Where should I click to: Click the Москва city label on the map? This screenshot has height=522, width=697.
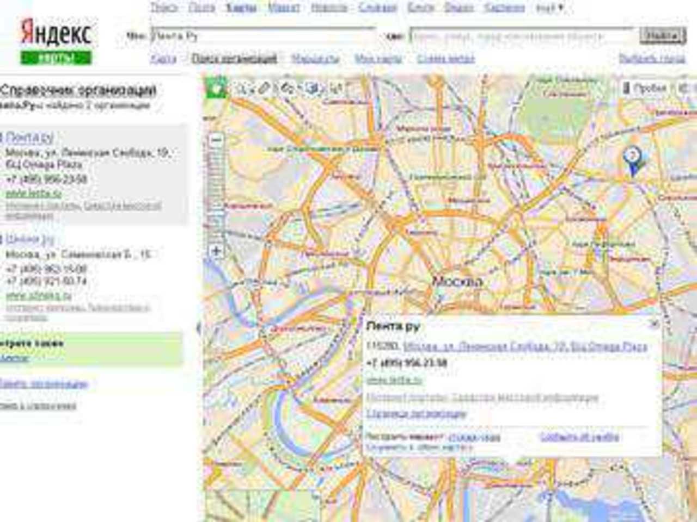[x=457, y=282]
